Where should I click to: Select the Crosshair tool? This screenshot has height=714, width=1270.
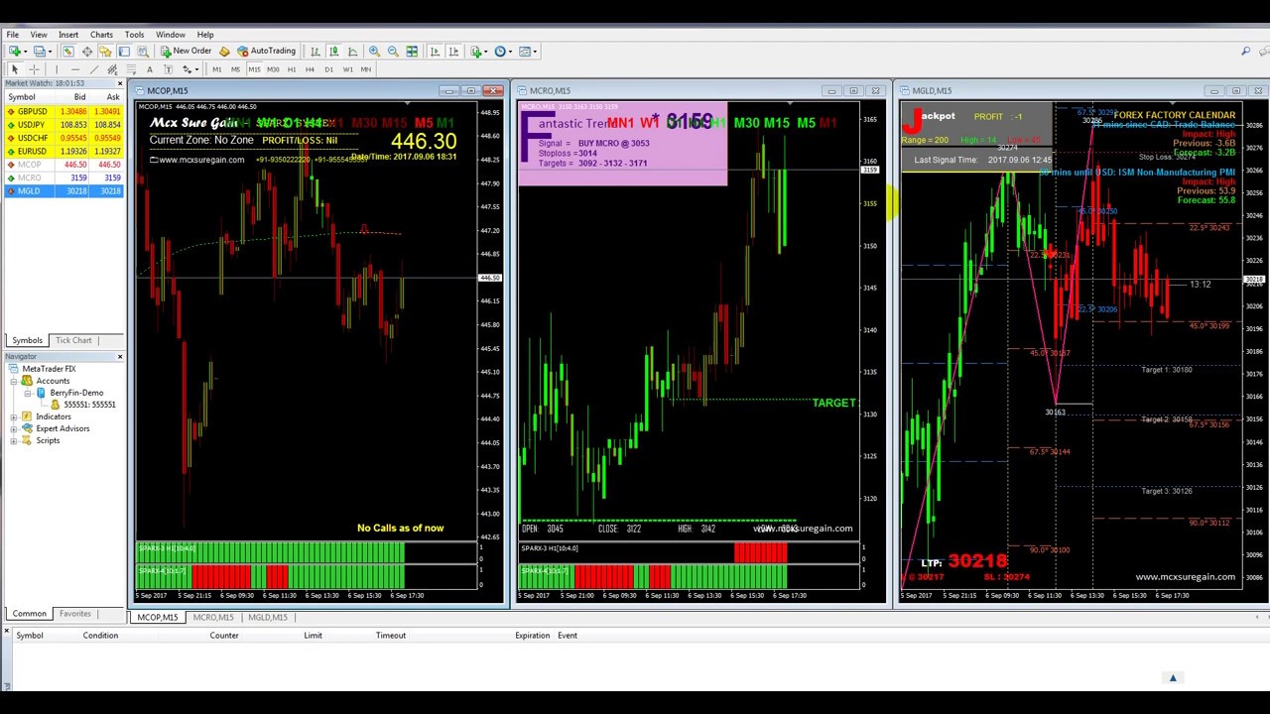point(34,69)
